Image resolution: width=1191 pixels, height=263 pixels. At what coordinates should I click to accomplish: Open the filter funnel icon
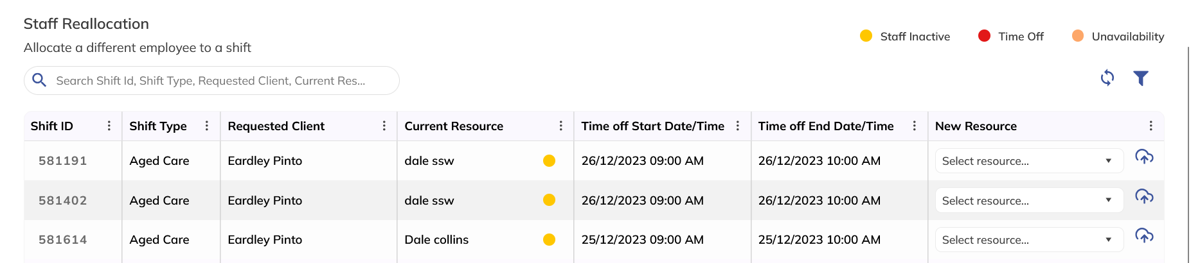1140,78
